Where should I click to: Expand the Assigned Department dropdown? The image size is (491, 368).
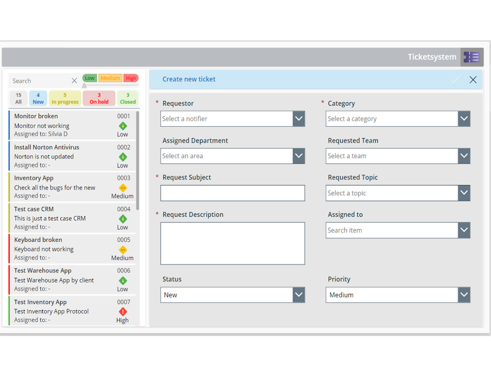(299, 156)
